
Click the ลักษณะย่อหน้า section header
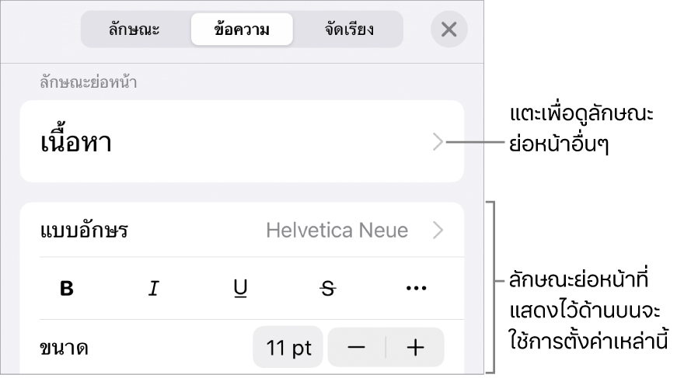89,81
